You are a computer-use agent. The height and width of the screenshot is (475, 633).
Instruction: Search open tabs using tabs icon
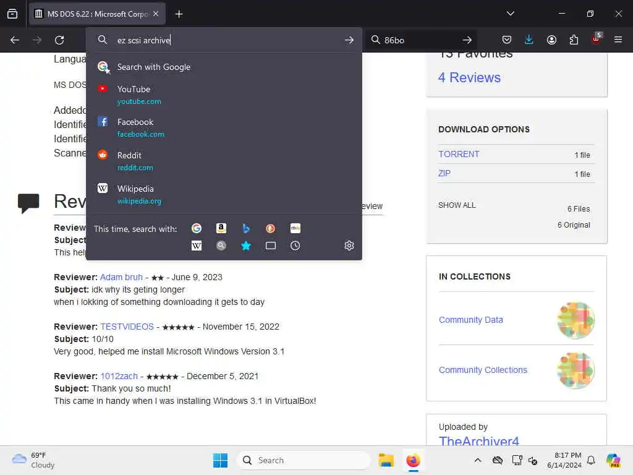[271, 246]
